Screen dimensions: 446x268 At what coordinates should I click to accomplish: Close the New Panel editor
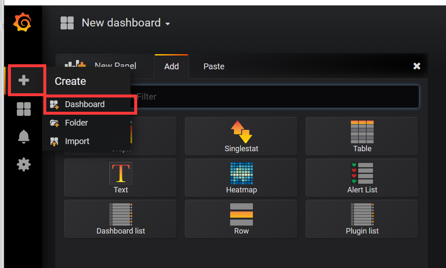417,66
